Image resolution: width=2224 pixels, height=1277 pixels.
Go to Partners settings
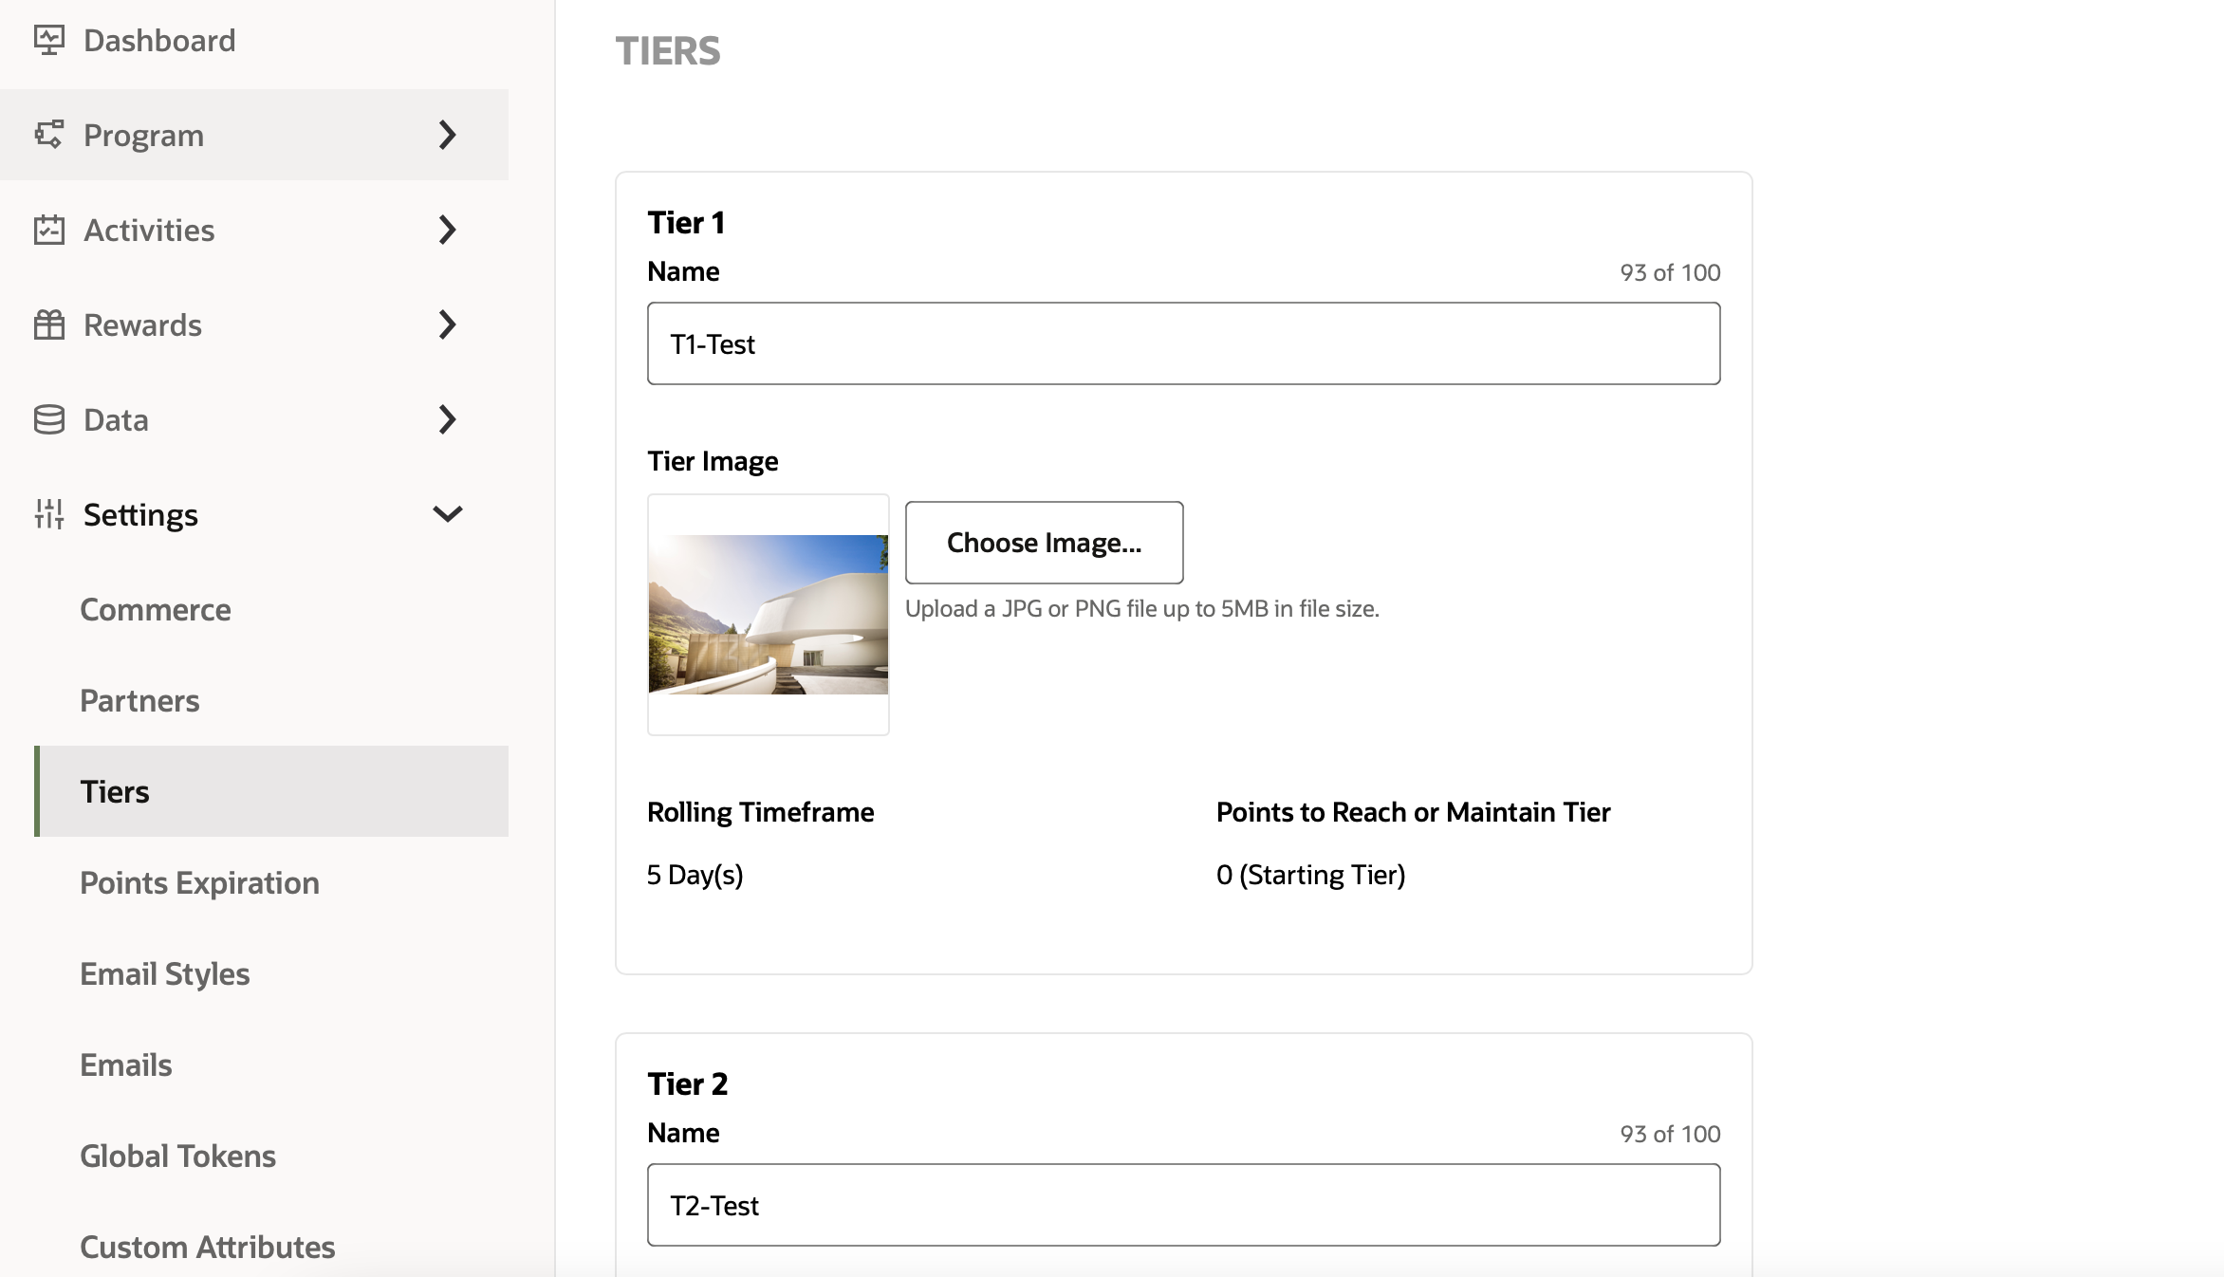139,700
